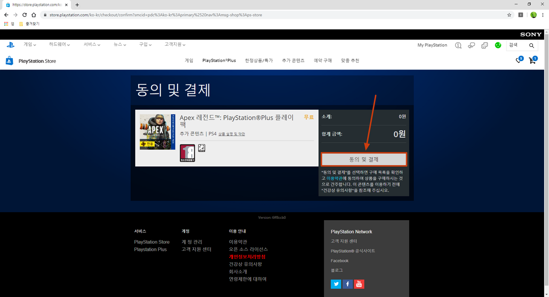Click the search magnifier icon
This screenshot has height=297, width=549.
coord(531,45)
